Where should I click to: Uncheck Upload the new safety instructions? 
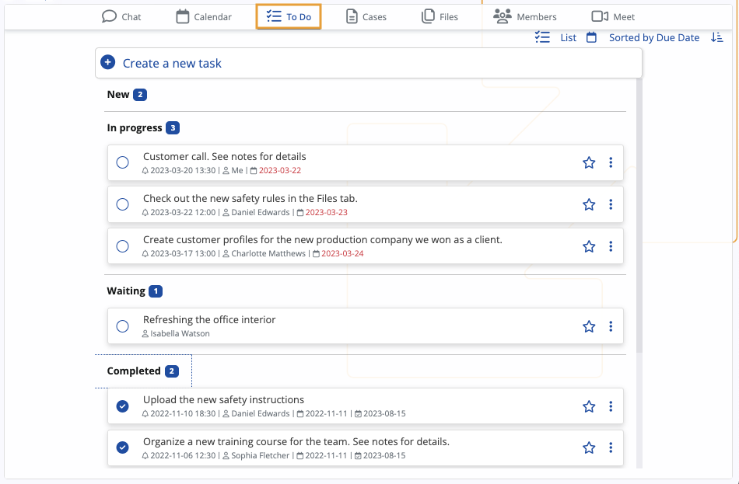pyautogui.click(x=123, y=406)
